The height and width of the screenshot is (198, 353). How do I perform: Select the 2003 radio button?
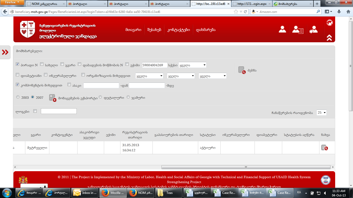(18, 97)
